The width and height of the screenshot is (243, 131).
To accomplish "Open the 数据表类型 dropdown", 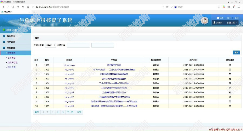I will click(50, 45).
